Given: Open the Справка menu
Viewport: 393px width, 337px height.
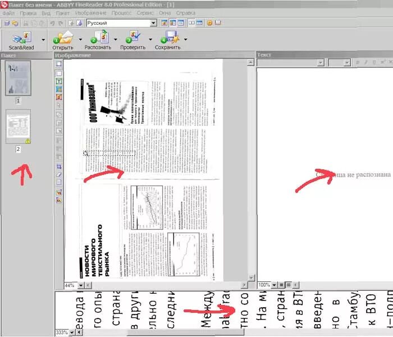Looking at the screenshot, I should pyautogui.click(x=185, y=13).
